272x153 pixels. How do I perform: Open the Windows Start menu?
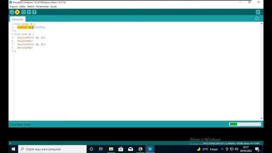click(13, 149)
